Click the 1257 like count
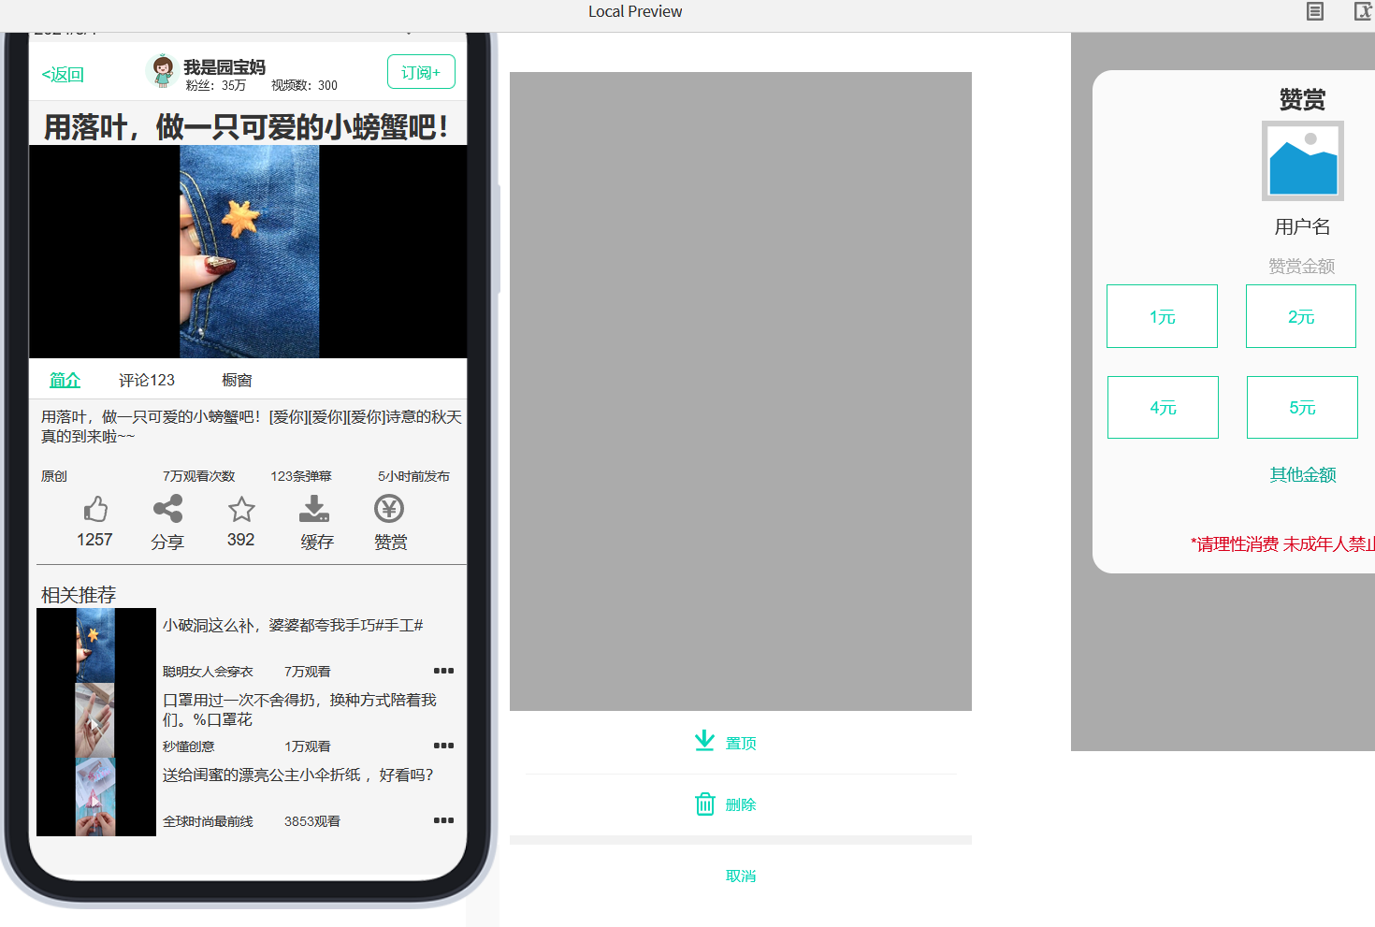 click(94, 540)
